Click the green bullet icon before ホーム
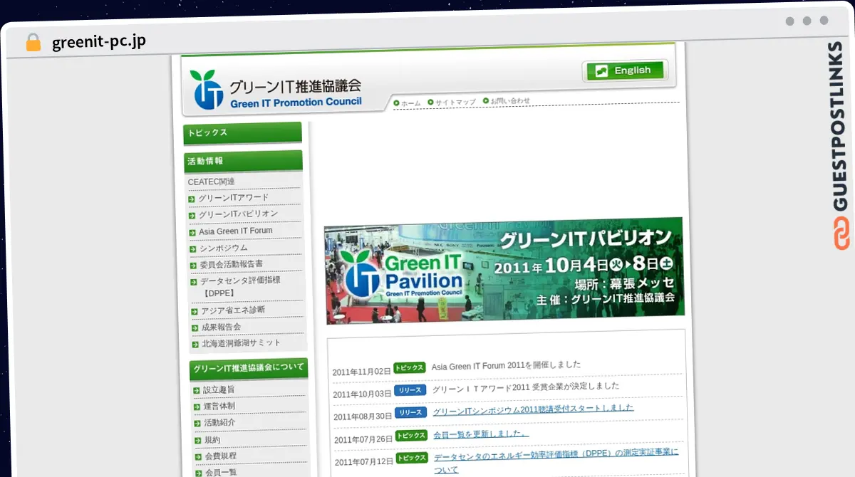855x477 pixels. click(x=397, y=103)
